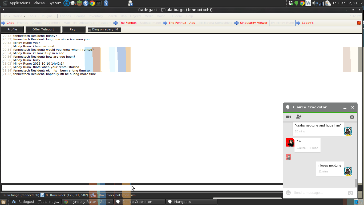
Task: Click the Pay... button
Action: coord(74,29)
